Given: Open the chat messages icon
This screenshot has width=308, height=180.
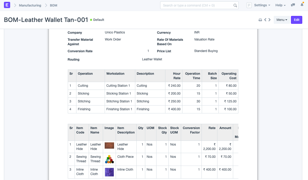Looking at the screenshot, I should pyautogui.click(x=293, y=5).
